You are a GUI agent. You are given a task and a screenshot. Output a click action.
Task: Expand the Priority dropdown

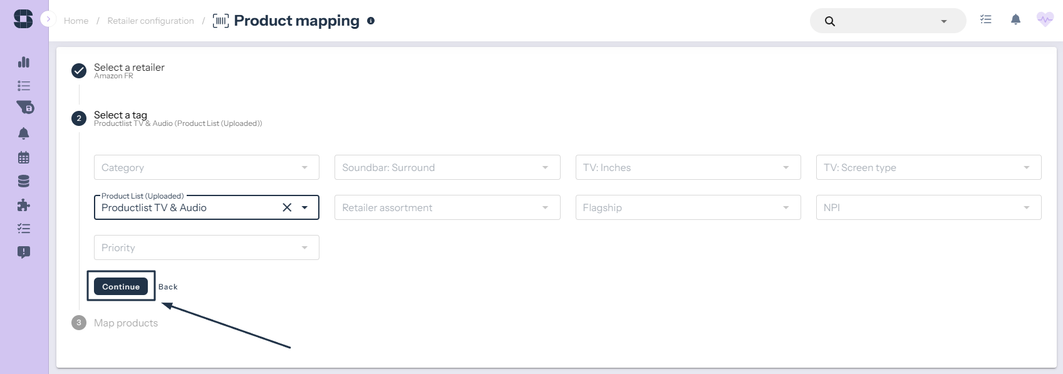206,247
